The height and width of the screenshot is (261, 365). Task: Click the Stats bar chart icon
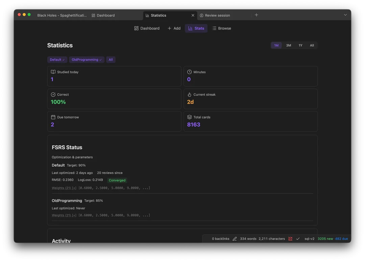click(190, 28)
